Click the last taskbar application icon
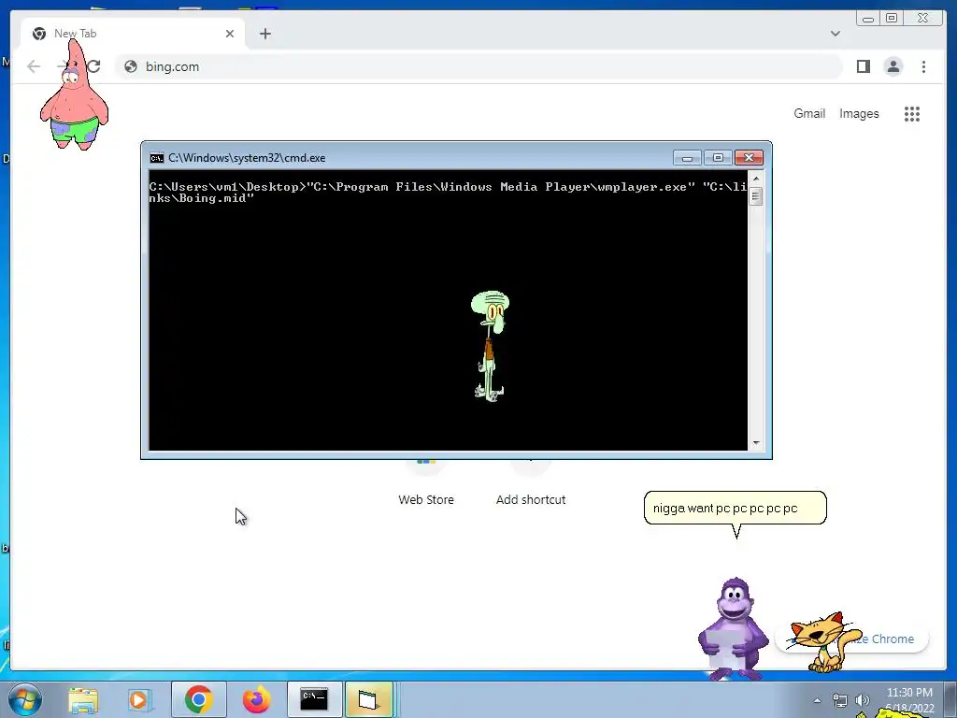 369,699
